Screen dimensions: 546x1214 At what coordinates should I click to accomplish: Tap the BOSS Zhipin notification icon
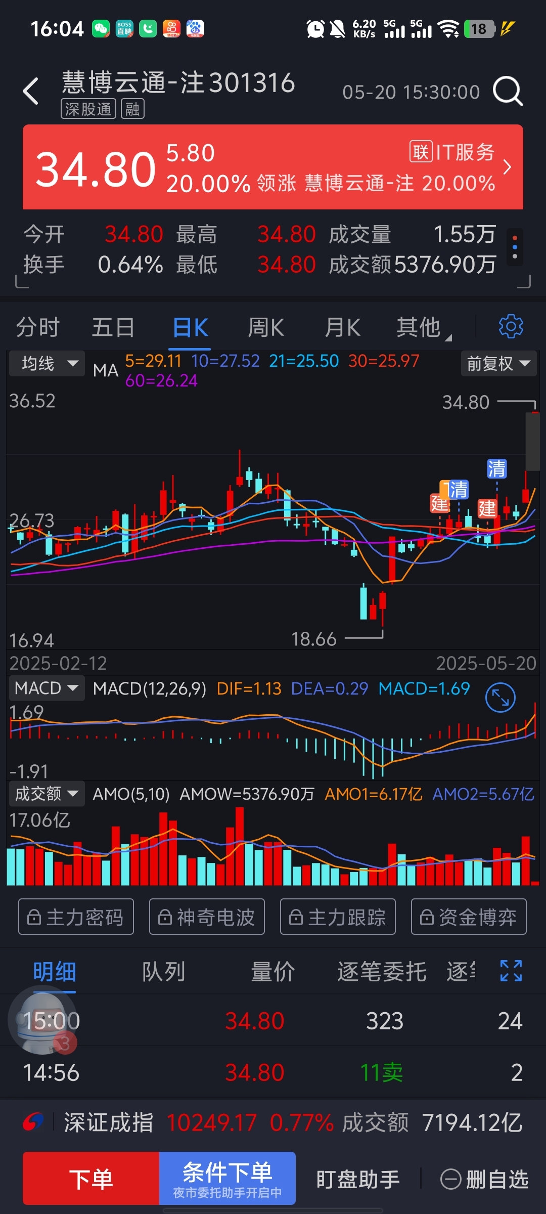124,29
